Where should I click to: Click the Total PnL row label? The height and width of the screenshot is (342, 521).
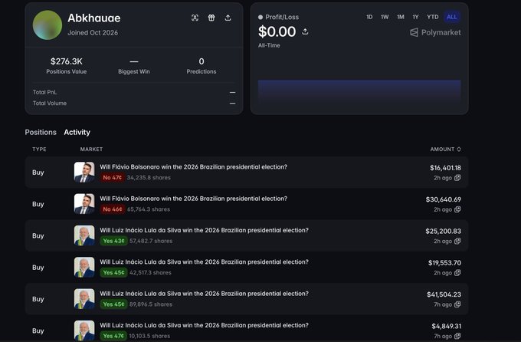coord(45,92)
